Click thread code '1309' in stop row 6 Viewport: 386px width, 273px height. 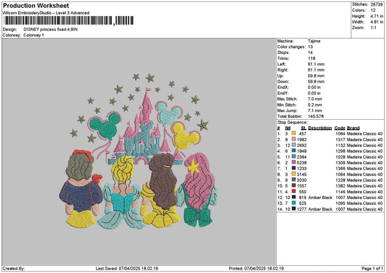tap(340, 163)
